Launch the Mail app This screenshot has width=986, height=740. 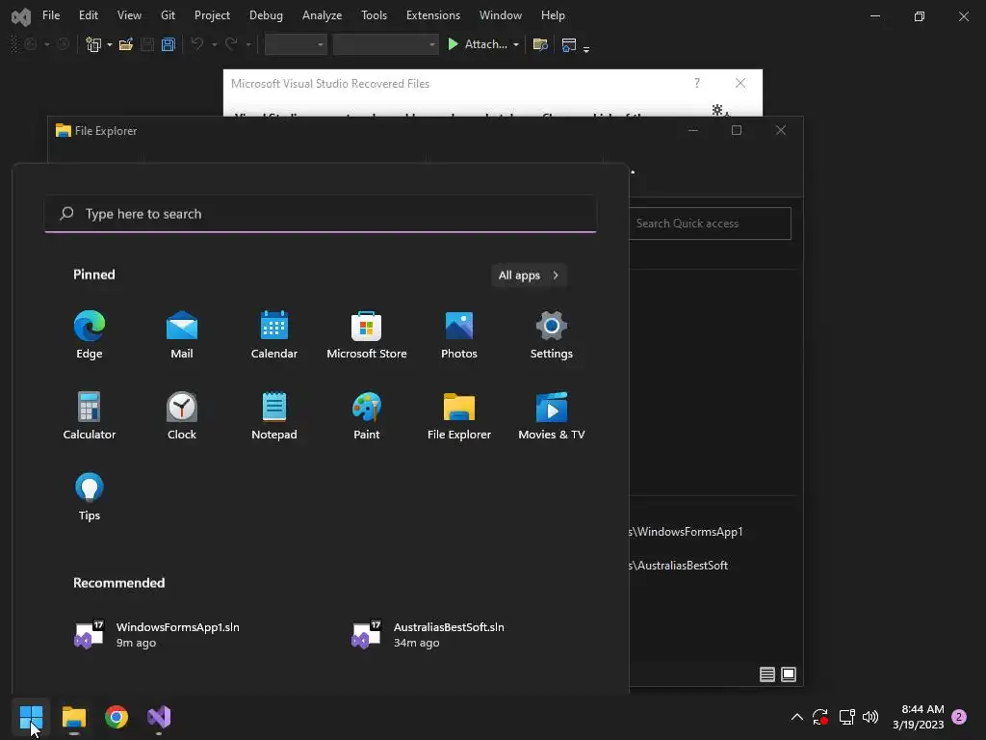pos(182,334)
